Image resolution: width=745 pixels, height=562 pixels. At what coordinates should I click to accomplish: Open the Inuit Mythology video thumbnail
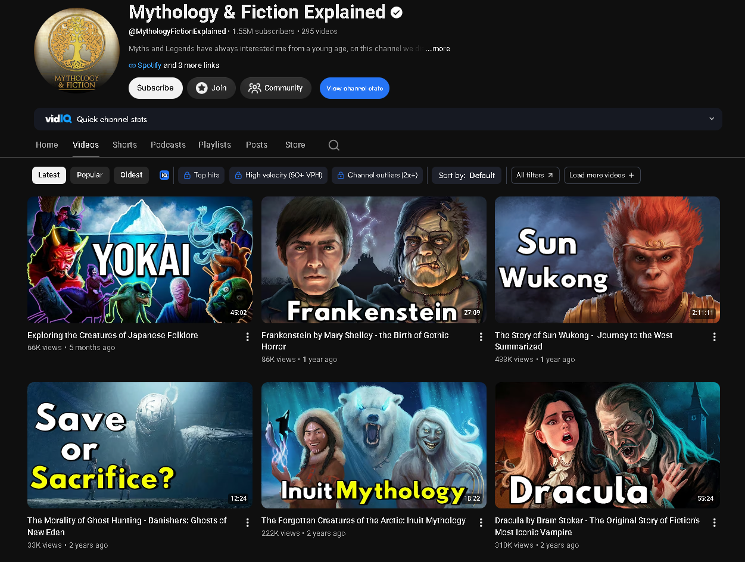point(374,445)
